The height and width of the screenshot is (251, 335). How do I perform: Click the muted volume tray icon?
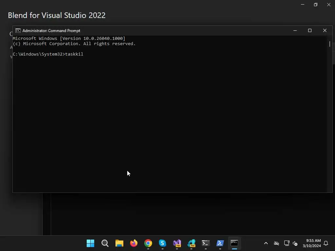coord(295,243)
